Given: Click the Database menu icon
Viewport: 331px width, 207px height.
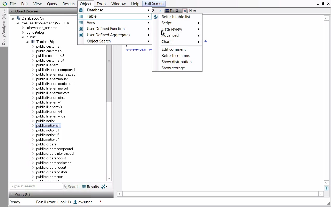Looking at the screenshot, I should 81,10.
